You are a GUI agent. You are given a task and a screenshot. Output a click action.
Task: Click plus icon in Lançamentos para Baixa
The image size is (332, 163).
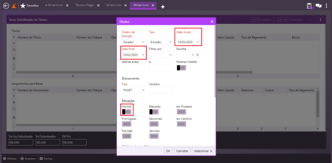pyautogui.click(x=14, y=102)
